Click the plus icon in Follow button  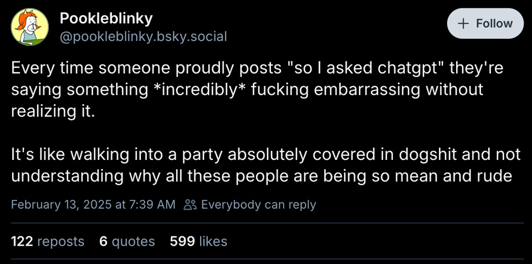[463, 24]
